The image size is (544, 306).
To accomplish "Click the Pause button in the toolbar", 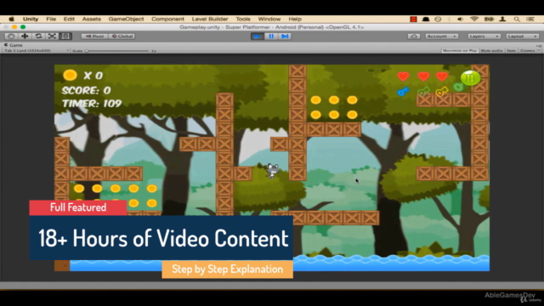I will pos(271,36).
